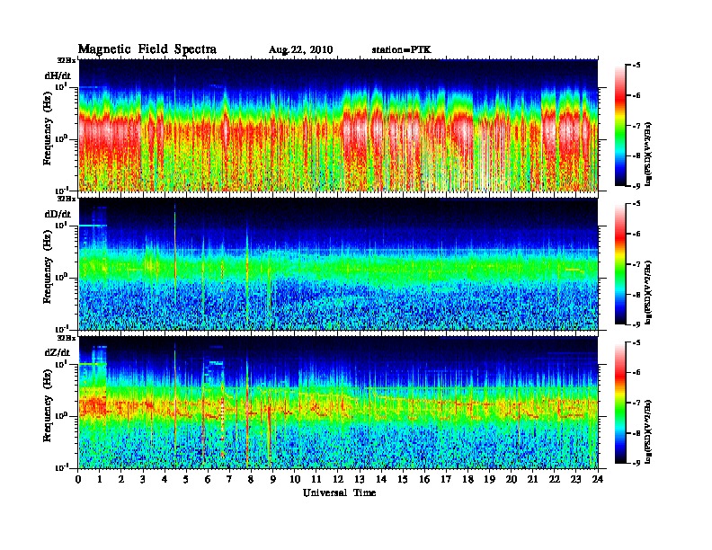Click the dH/dt spectrogram plot area

[x=338, y=125]
